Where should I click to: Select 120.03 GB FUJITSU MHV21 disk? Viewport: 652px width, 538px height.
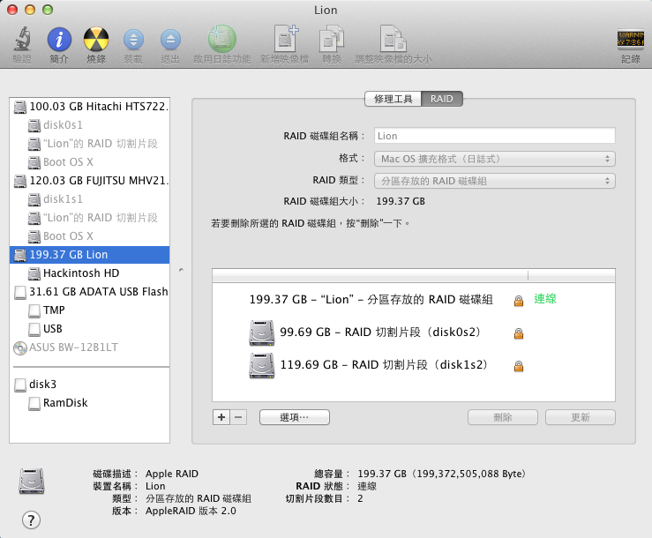[x=89, y=181]
